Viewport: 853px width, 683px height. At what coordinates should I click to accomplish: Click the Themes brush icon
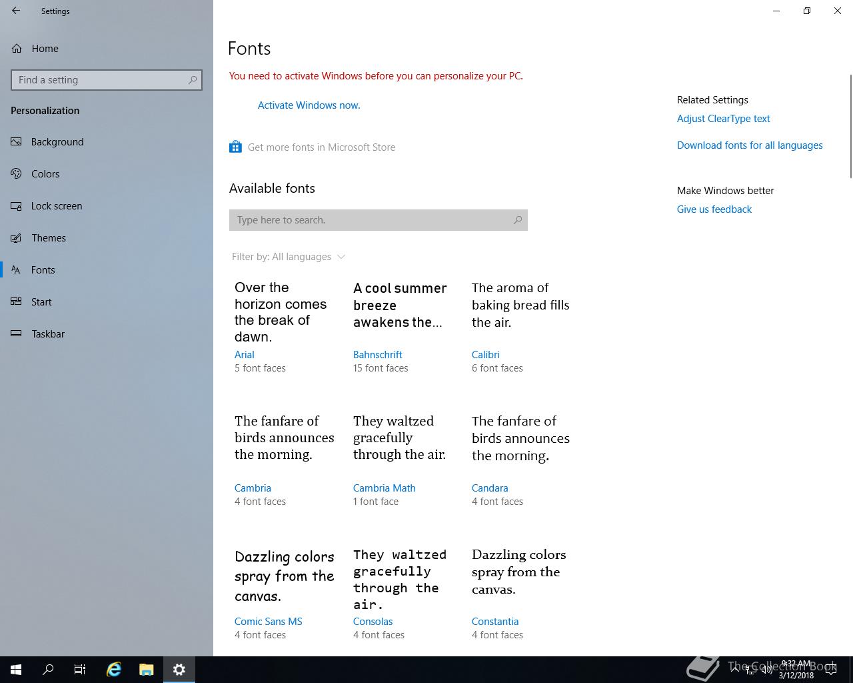point(16,237)
